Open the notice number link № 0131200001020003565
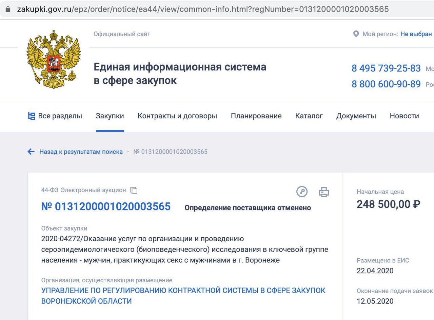The height and width of the screenshot is (320, 434). click(106, 206)
